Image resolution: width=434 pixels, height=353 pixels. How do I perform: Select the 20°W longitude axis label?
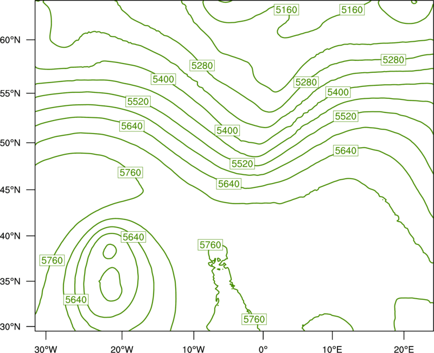(122, 349)
